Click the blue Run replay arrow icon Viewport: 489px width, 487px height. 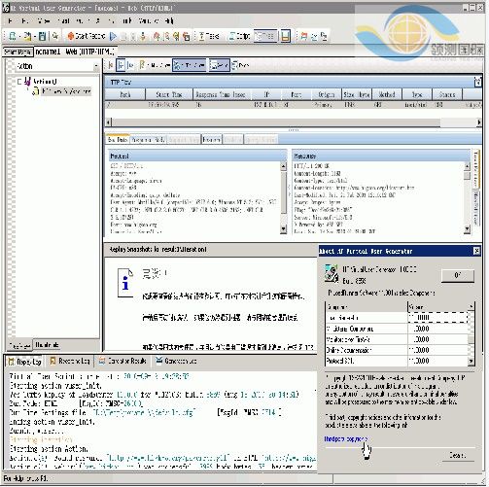coord(113,36)
